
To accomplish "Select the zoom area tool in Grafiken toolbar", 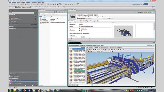I will coord(88,50).
